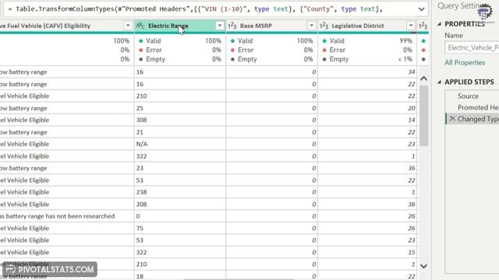499x280 pixels.
Task: Open the Electric Range column filter dropdown
Action: tap(220, 26)
